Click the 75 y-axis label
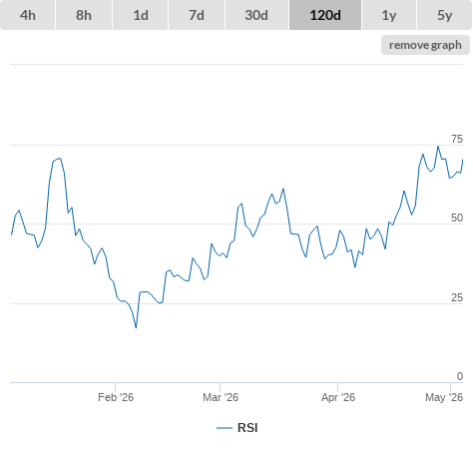The image size is (473, 454). 457,139
